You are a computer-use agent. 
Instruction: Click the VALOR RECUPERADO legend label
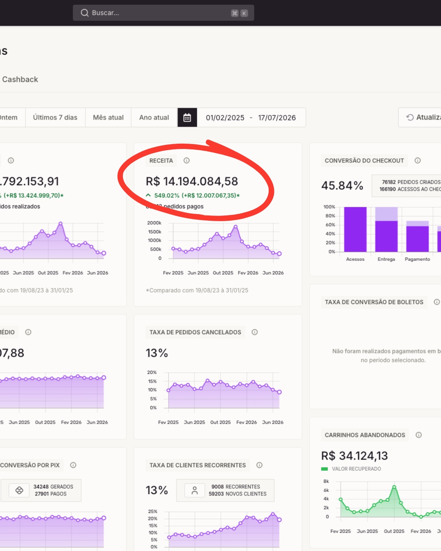pyautogui.click(x=356, y=469)
